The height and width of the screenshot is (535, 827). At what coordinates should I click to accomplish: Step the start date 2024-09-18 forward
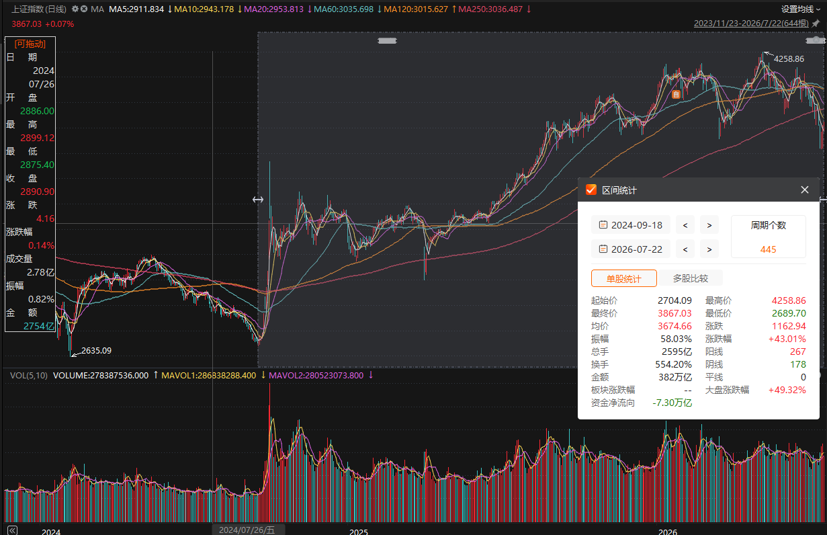(709, 225)
